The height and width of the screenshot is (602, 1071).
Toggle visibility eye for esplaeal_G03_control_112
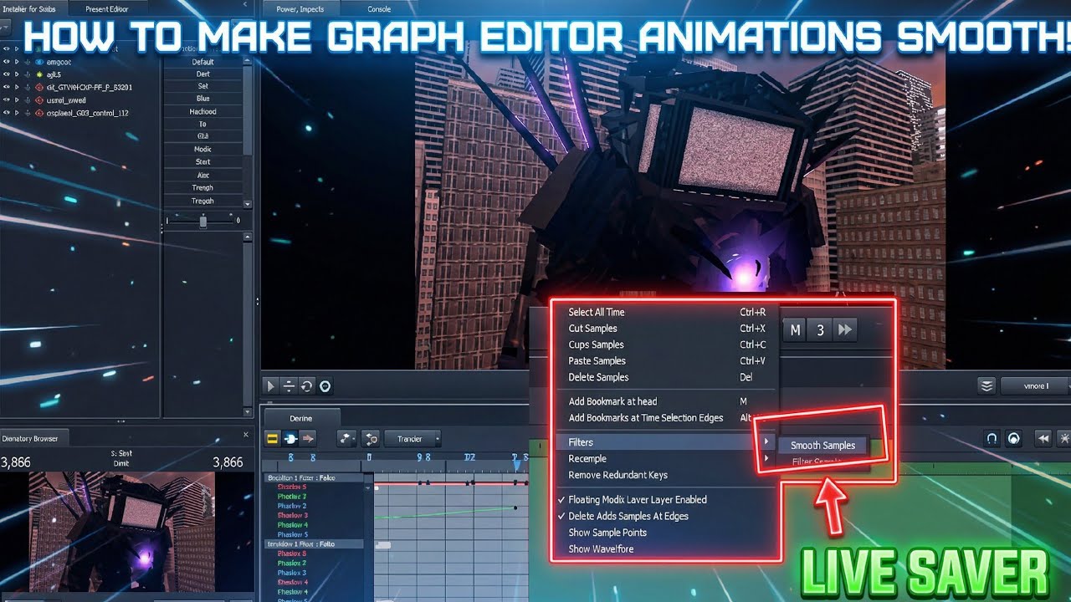click(6, 113)
